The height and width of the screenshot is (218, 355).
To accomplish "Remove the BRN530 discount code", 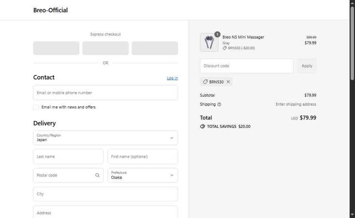I will [x=228, y=82].
